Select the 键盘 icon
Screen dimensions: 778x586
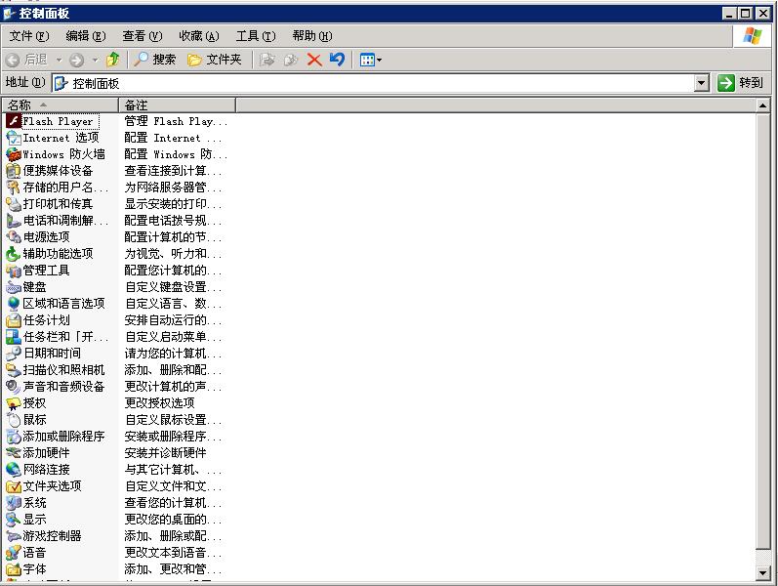[x=14, y=287]
